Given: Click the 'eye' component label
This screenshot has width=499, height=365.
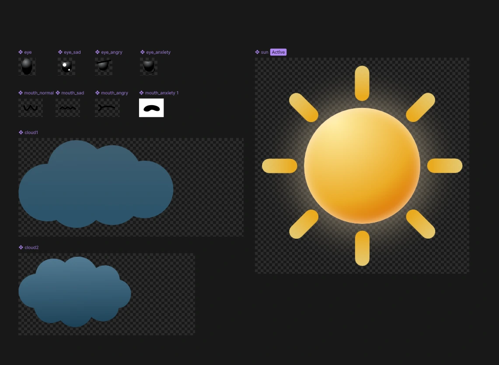Looking at the screenshot, I should tap(28, 52).
